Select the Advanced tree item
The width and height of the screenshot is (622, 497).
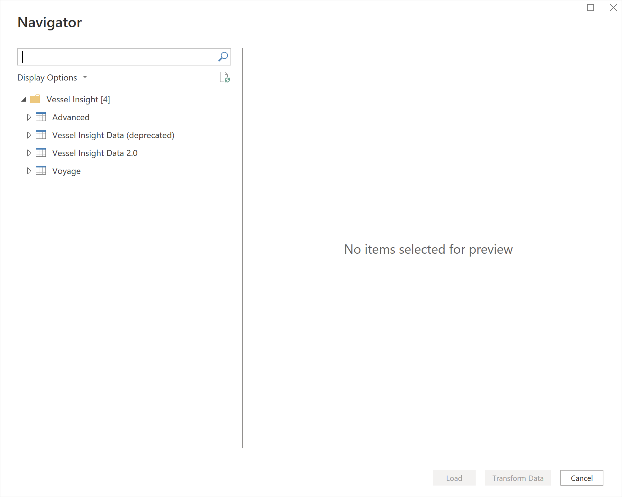[71, 117]
